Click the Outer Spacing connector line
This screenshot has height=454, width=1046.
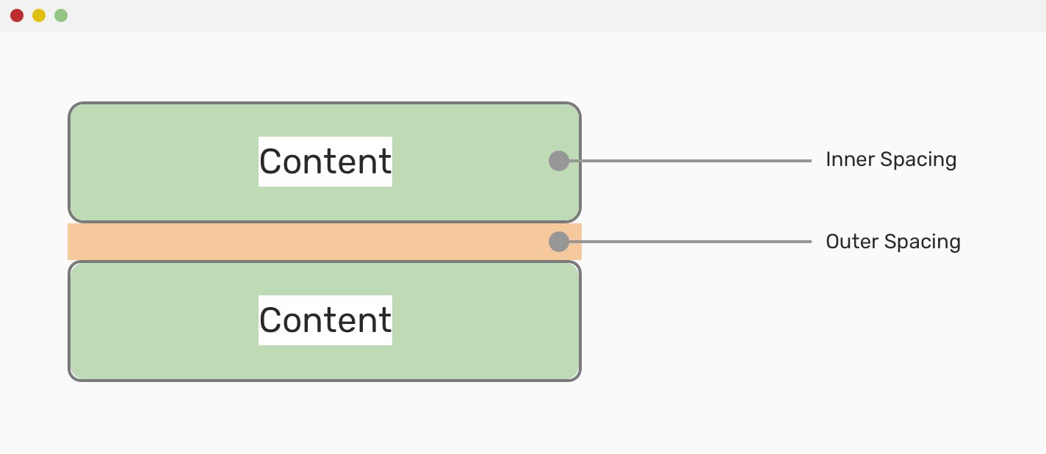(690, 242)
